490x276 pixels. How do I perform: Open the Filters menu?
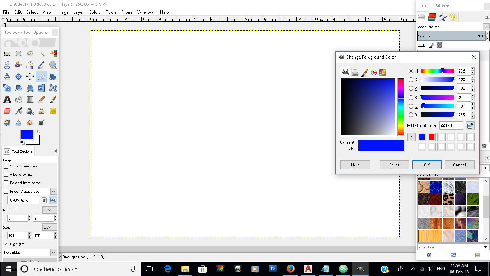point(127,12)
